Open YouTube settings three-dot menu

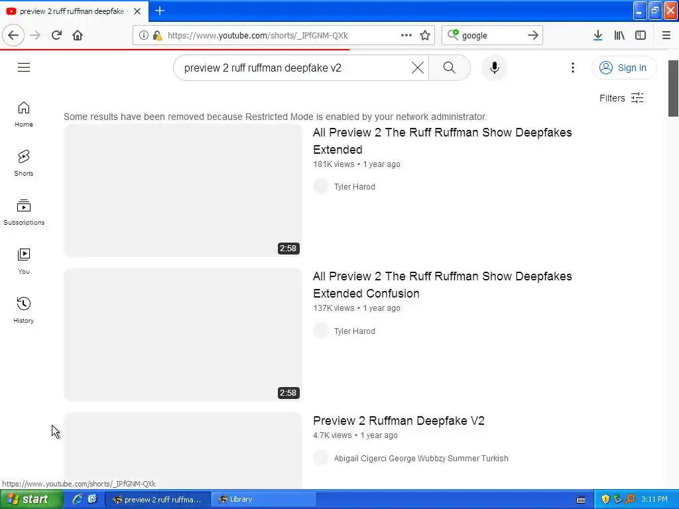click(573, 68)
